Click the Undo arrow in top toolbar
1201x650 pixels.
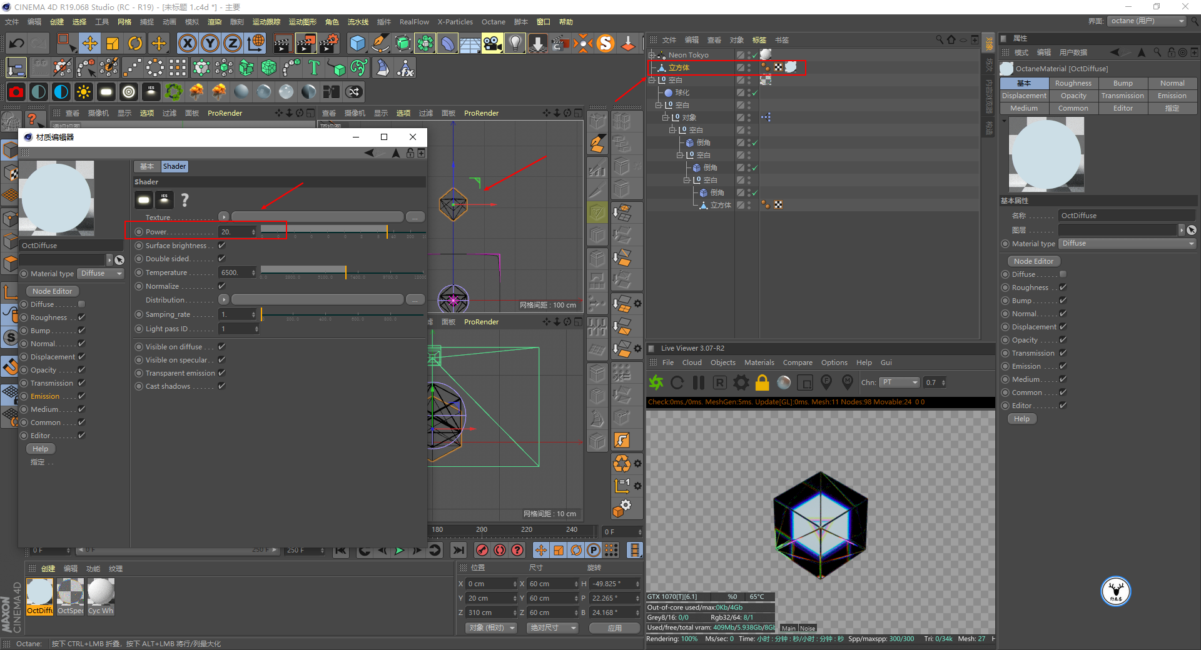tap(17, 43)
